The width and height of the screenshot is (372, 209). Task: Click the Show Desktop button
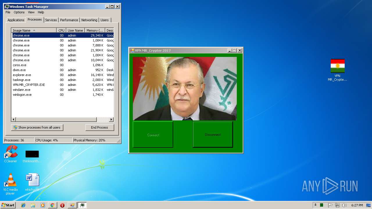click(369, 205)
